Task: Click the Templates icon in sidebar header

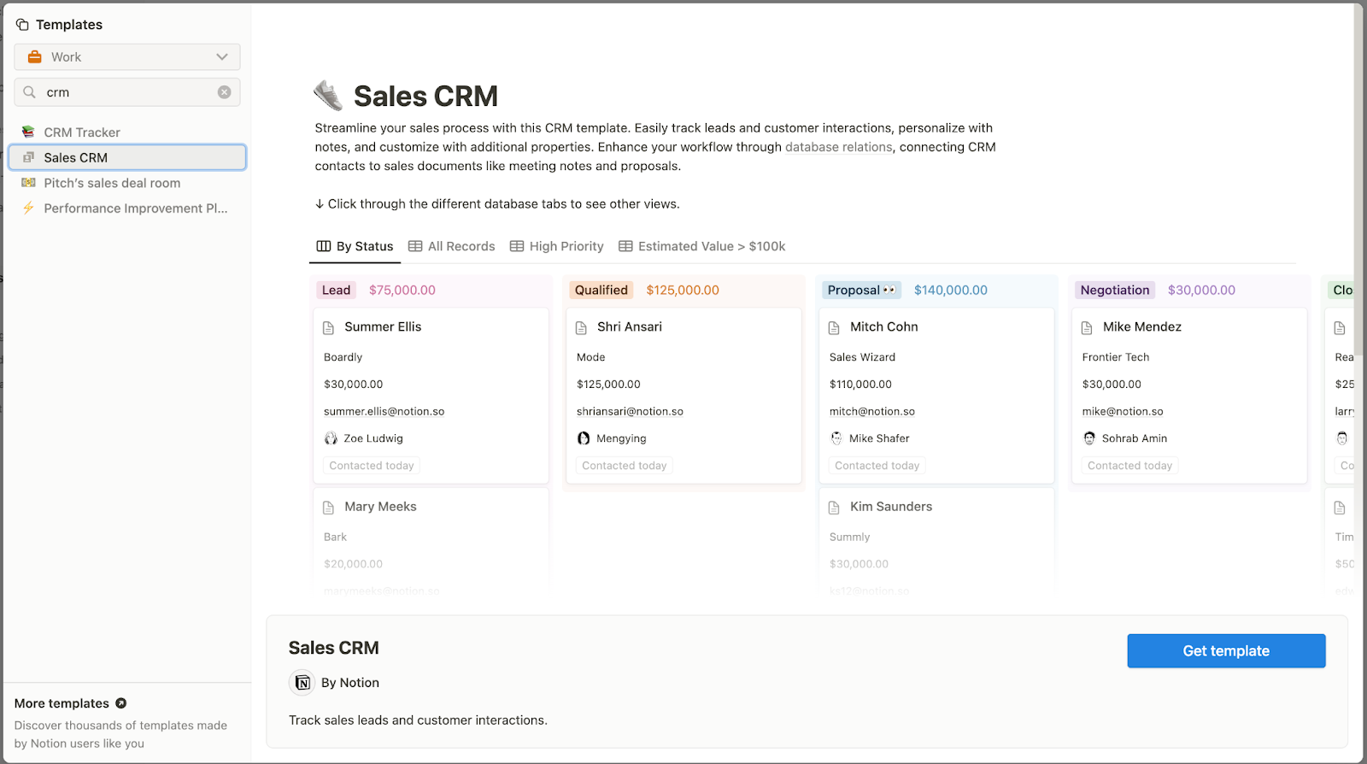Action: coord(22,25)
